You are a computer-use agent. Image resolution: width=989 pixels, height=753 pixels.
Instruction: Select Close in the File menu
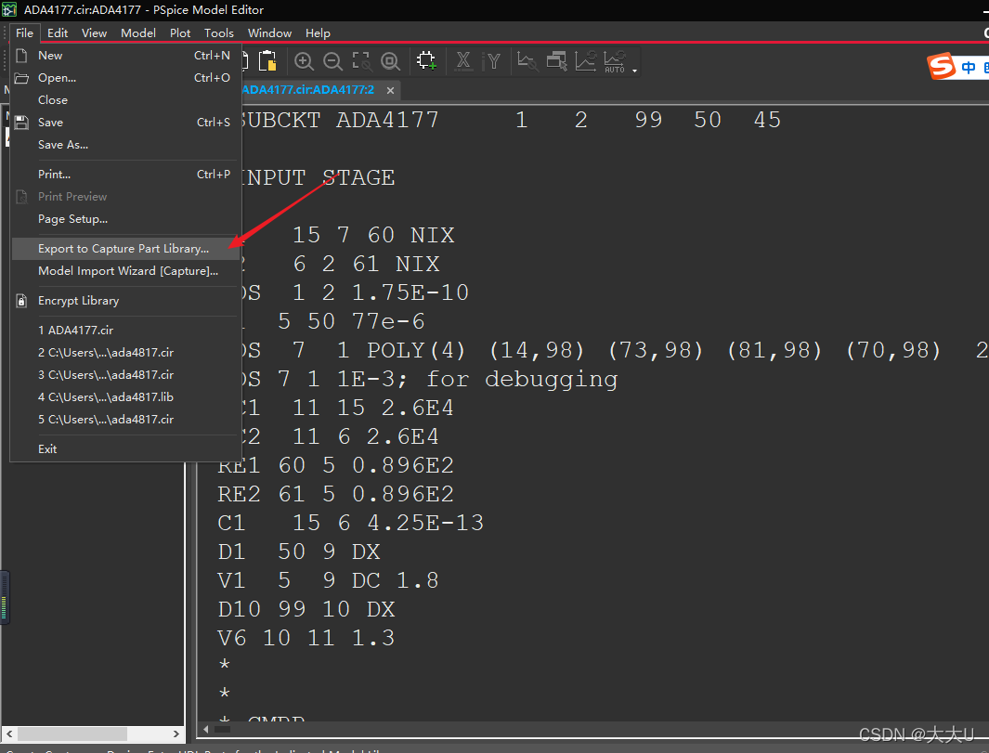tap(124, 99)
